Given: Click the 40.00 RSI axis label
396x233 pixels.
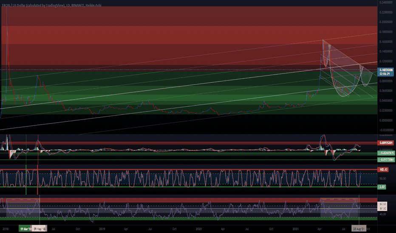Looking at the screenshot, I should coord(382,214).
